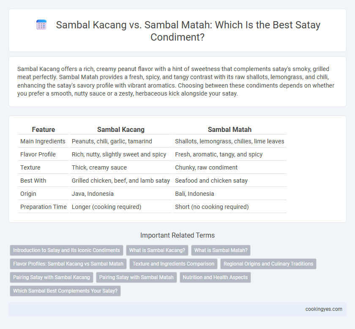The height and width of the screenshot is (329, 355).
Task: Open 'Regional Origins and Culinary Traditions' tag
Action: point(268,264)
